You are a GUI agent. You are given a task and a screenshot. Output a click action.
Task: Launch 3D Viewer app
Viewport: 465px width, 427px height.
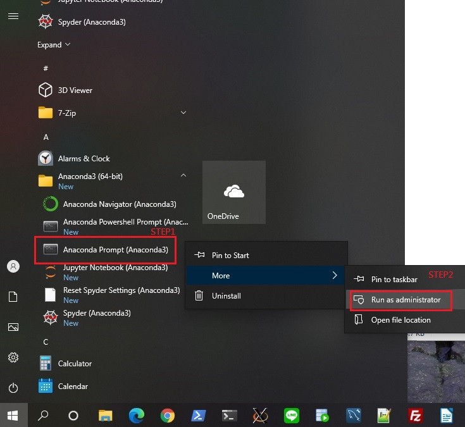pyautogui.click(x=66, y=90)
